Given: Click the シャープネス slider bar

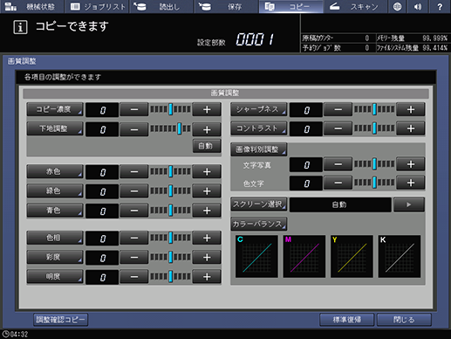Looking at the screenshot, I should [x=374, y=109].
